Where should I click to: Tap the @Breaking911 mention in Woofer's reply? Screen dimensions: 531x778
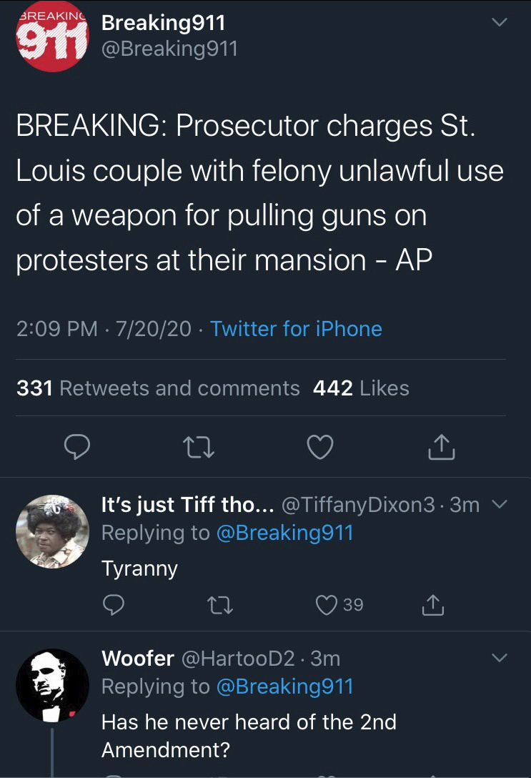(284, 686)
